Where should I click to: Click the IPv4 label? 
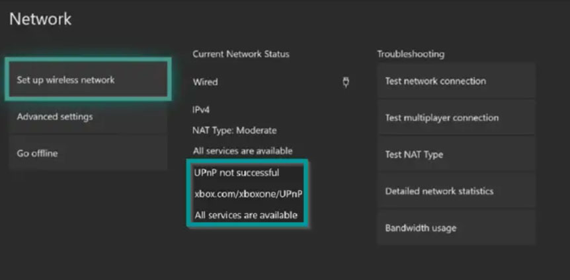coord(201,110)
